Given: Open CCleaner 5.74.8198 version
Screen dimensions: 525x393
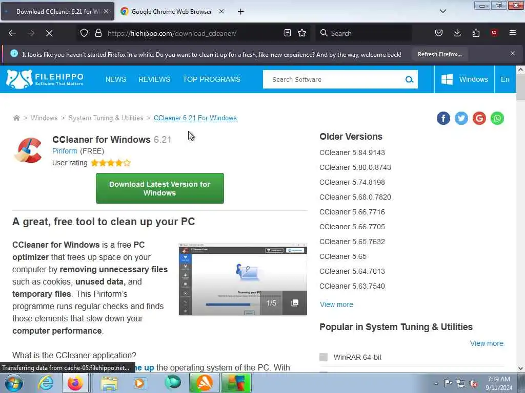Looking at the screenshot, I should click(352, 183).
